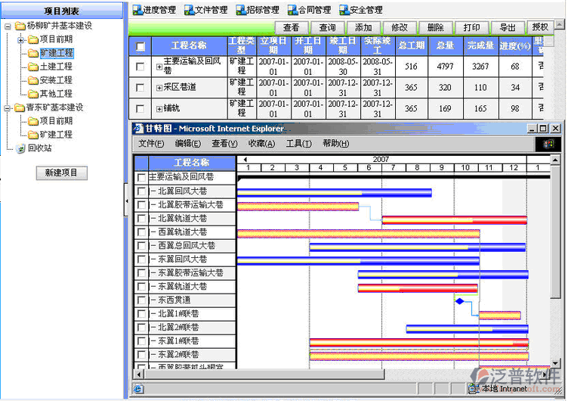This screenshot has height=401, width=568.
Task: Check the box for 东翼回风大巷 in Gantt
Action: (x=141, y=260)
